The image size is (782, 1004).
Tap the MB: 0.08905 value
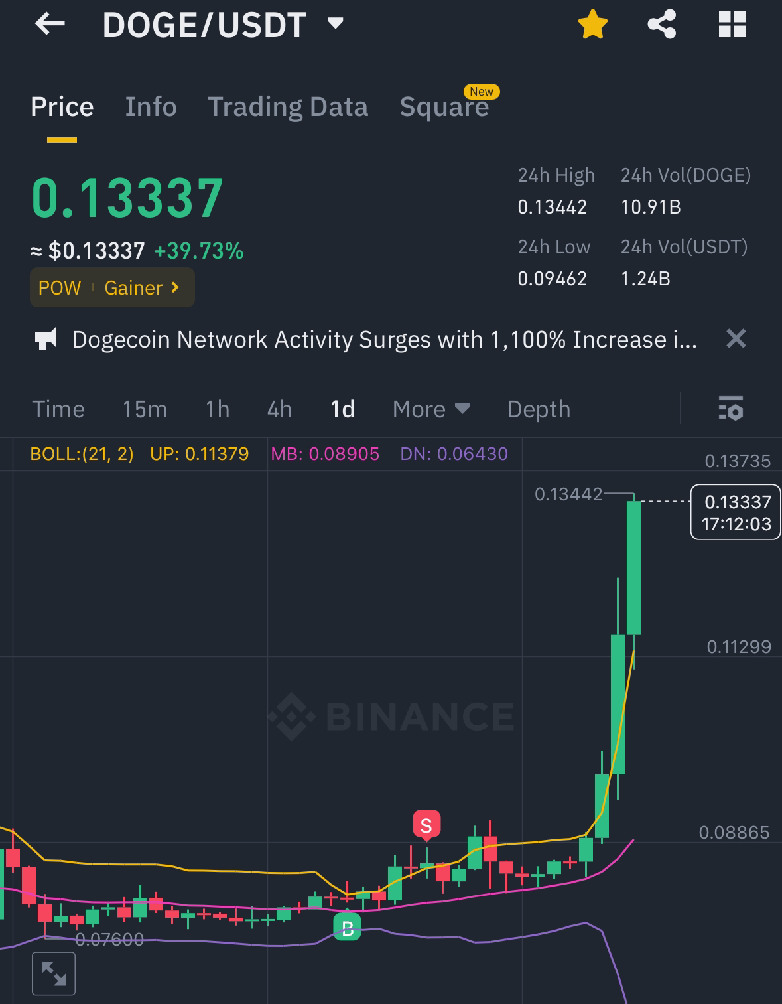pyautogui.click(x=325, y=454)
